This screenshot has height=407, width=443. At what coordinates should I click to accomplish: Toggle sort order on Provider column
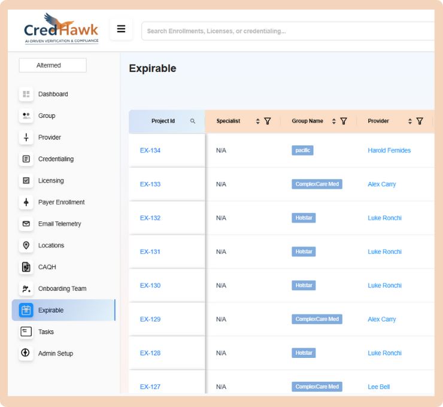[410, 121]
